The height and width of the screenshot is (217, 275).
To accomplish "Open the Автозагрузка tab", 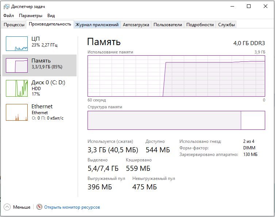I will tap(136, 25).
